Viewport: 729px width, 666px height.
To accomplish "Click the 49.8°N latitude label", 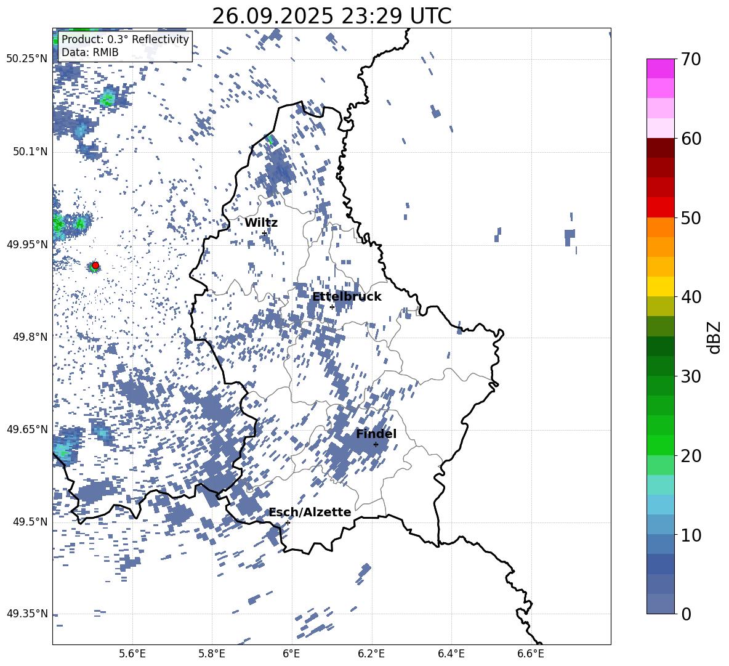I will point(30,337).
